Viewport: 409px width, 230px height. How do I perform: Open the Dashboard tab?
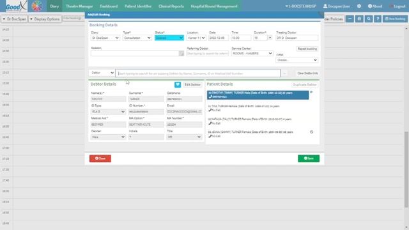109,6
